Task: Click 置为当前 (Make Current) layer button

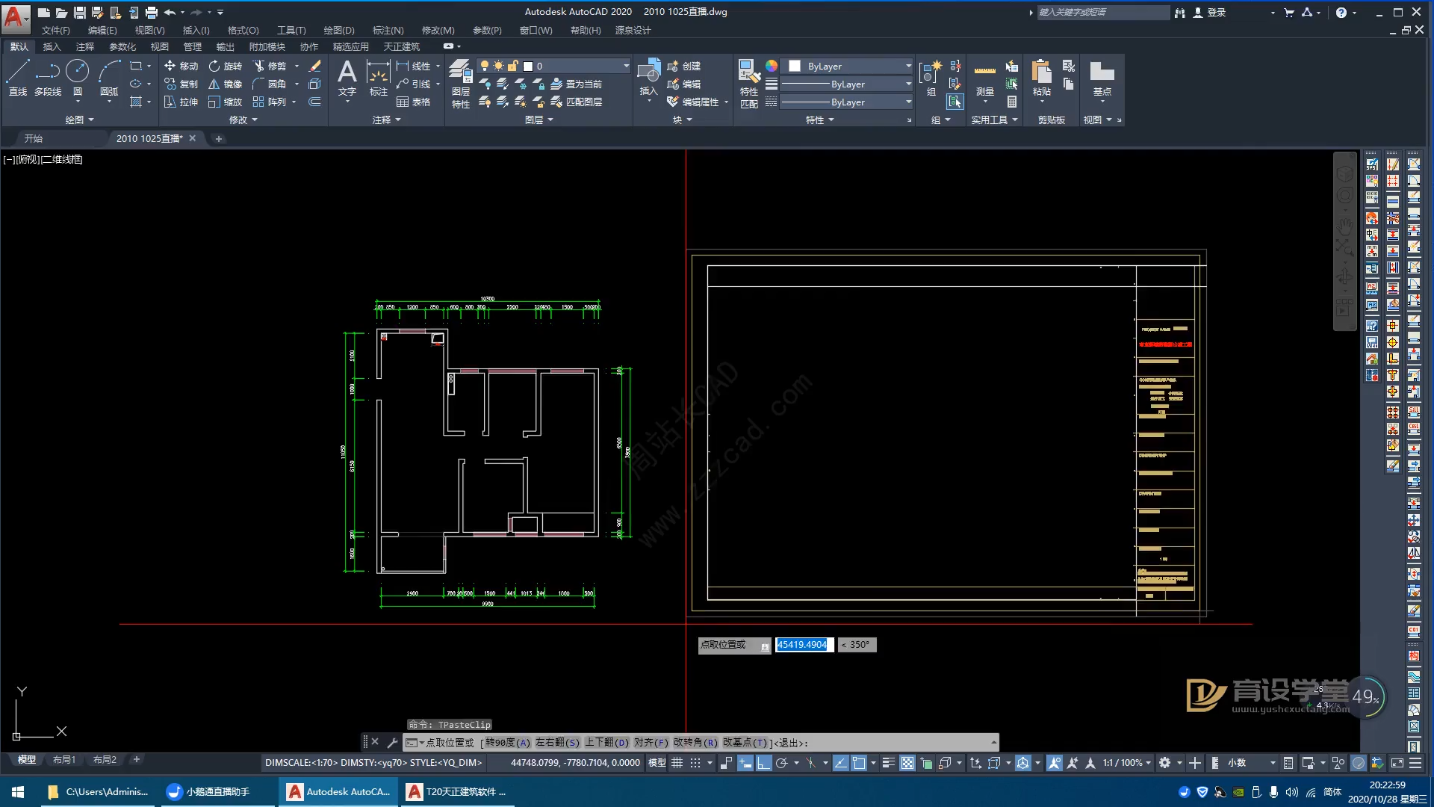Action: coord(576,84)
